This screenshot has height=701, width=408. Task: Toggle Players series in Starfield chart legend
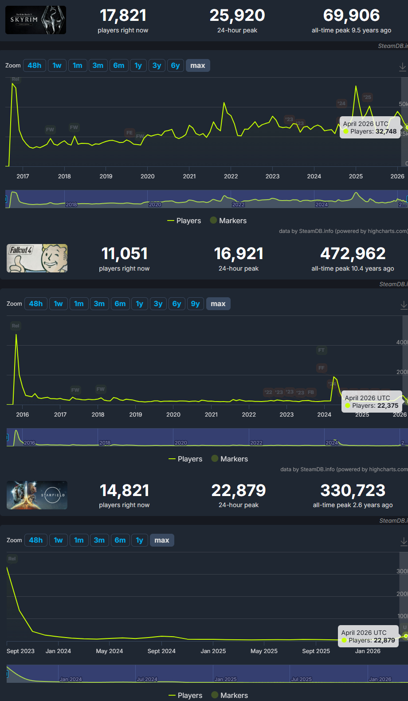(x=185, y=695)
